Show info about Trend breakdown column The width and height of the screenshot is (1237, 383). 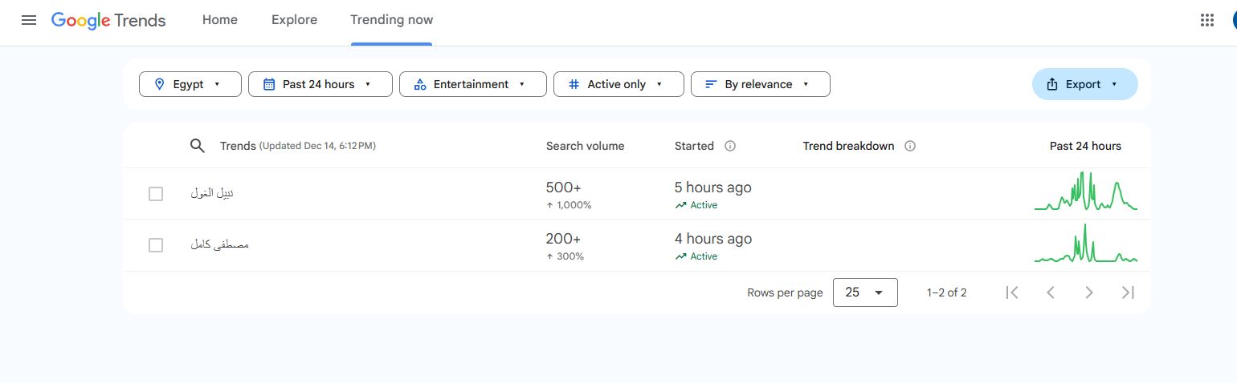click(x=910, y=146)
